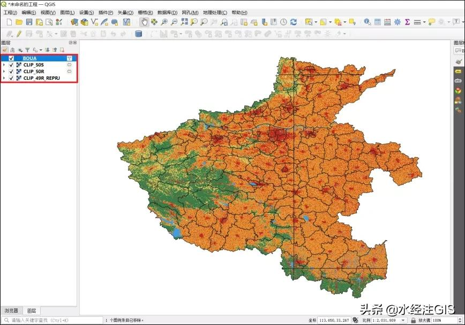Click the Zoom In magnifier icon
Viewport: 465px width, 325px height.
(x=164, y=22)
